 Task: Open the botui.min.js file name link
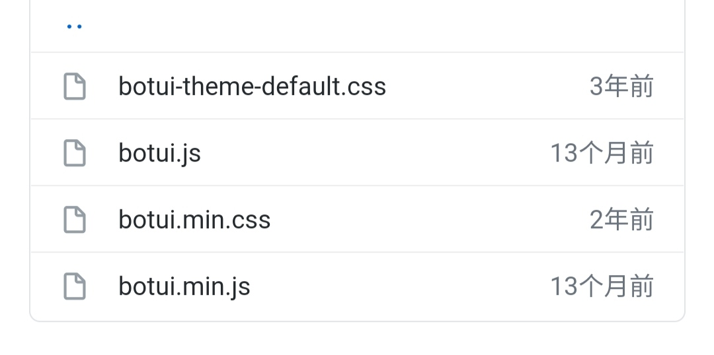tap(184, 286)
